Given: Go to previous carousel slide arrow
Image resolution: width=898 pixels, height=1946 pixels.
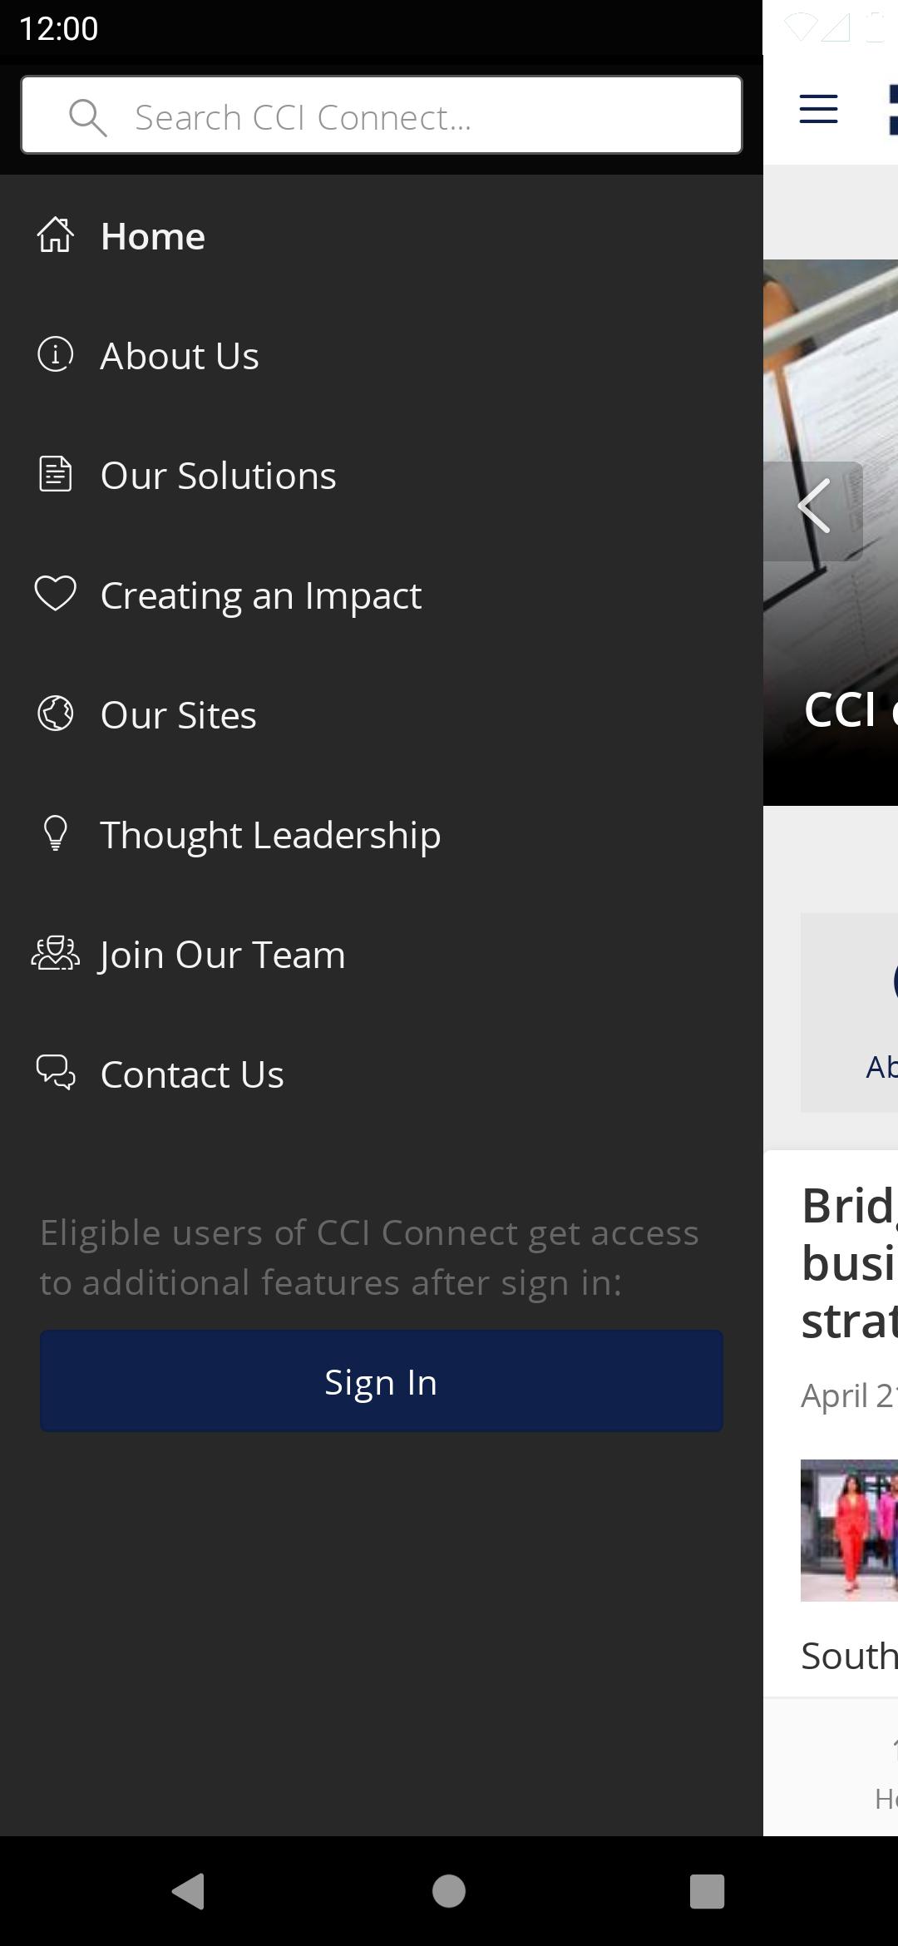Looking at the screenshot, I should click(x=813, y=506).
